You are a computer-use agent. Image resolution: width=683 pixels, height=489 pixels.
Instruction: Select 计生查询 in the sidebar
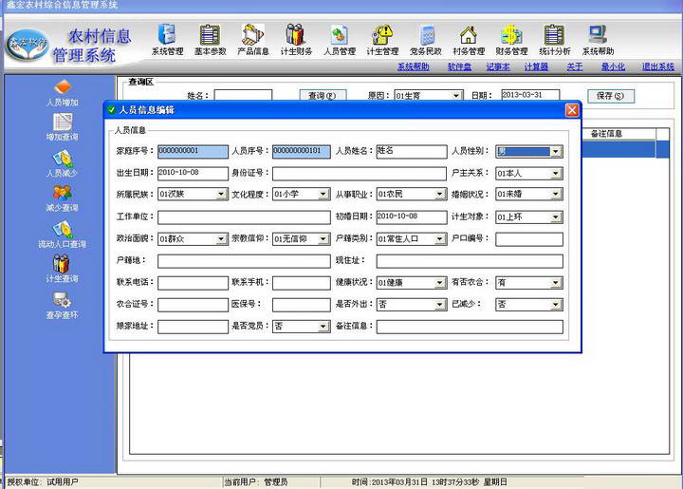(63, 270)
